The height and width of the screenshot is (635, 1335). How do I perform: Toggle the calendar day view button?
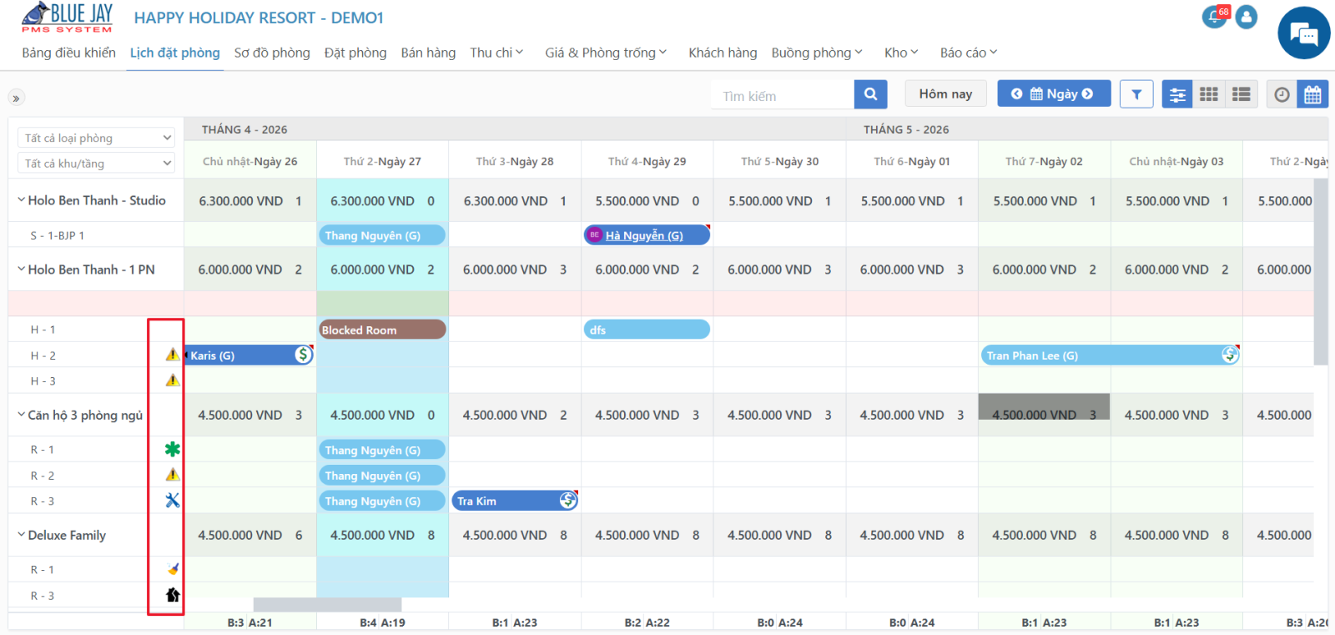tap(1312, 94)
